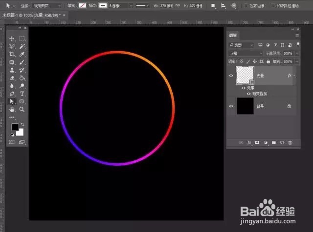The height and width of the screenshot is (232, 313).
Task: Open the stroke width dropdown
Action: click(x=131, y=6)
